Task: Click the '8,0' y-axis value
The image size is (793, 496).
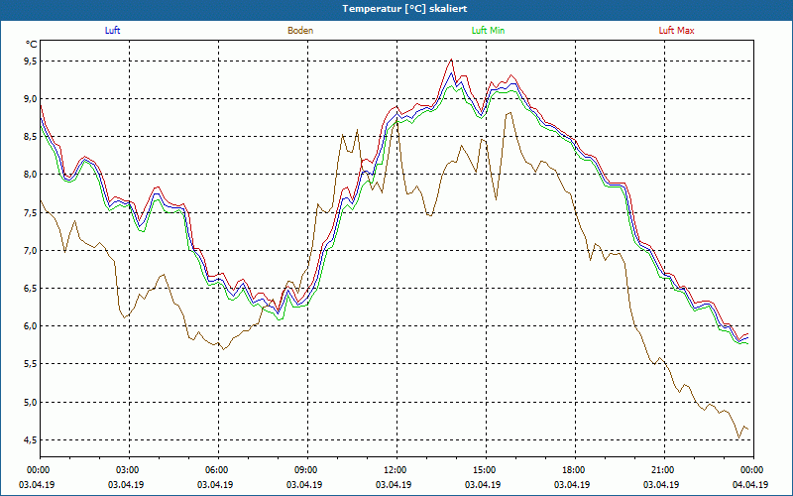Action: coord(31,175)
